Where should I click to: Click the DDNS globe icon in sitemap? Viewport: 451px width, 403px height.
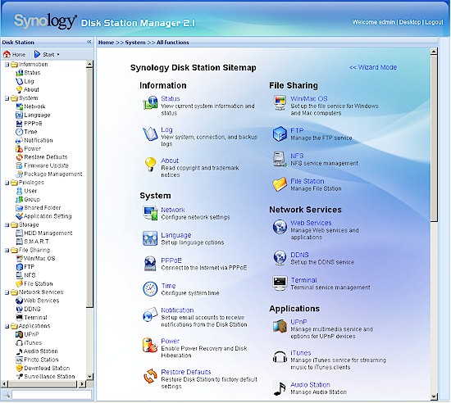tap(280, 258)
